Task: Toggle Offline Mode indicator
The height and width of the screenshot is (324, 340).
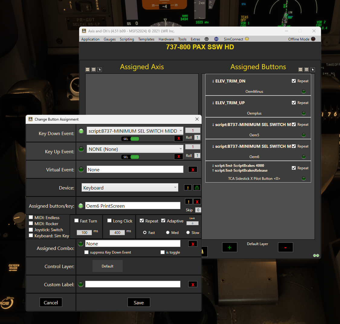Action: click(x=313, y=39)
